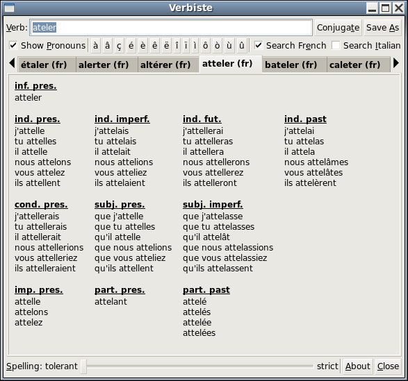Insert the ô circumflex character button
Viewport: 408px width, 381px height.
[x=205, y=46]
